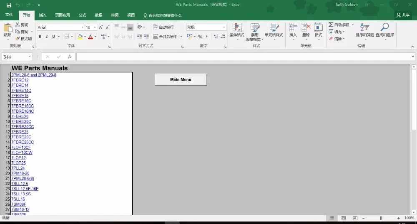This screenshot has height=224, width=417.
Task: Toggle center text alignment
Action: coord(123,37)
